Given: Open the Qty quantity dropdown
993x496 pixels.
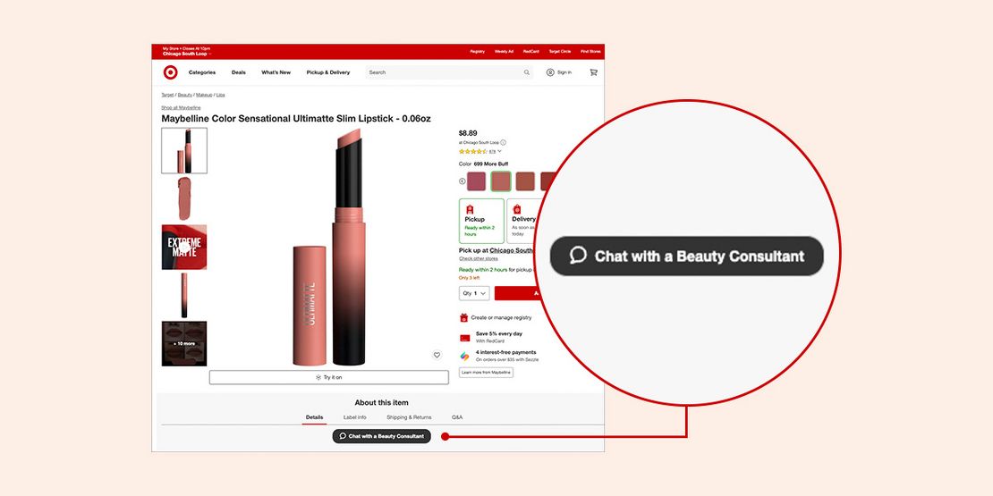Looking at the screenshot, I should (474, 293).
